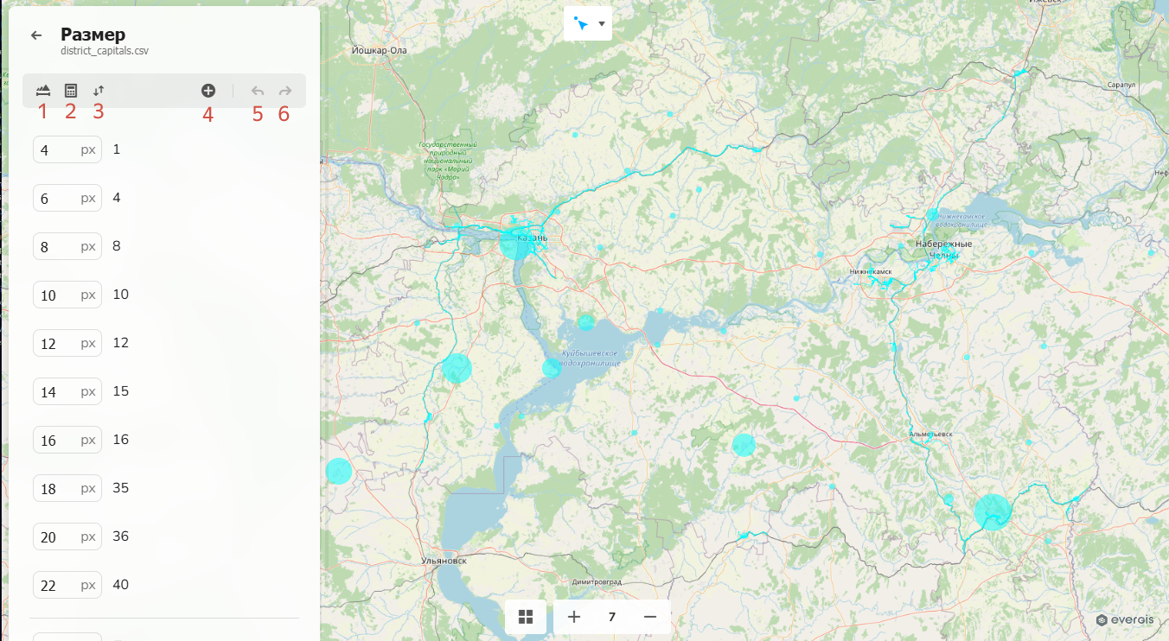The width and height of the screenshot is (1169, 641).
Task: Click the Нижнекамск city label on the map
Action: 871,271
